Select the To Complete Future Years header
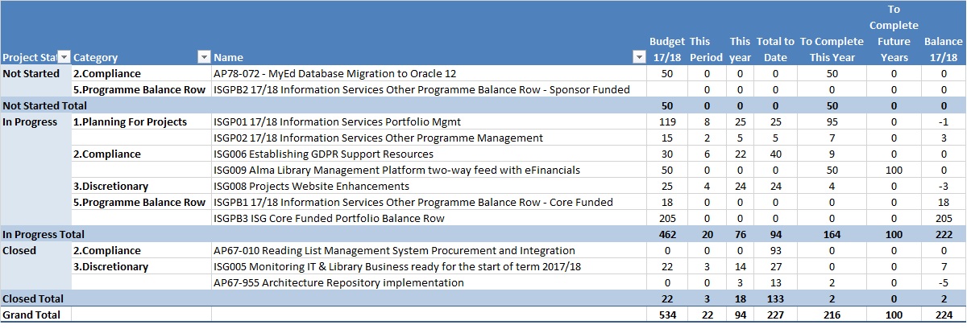 point(894,41)
